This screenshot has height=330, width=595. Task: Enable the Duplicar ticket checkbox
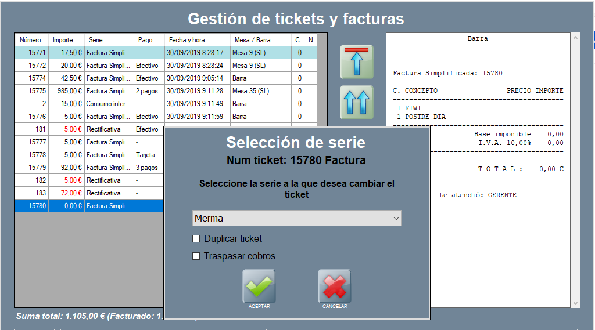(x=196, y=239)
